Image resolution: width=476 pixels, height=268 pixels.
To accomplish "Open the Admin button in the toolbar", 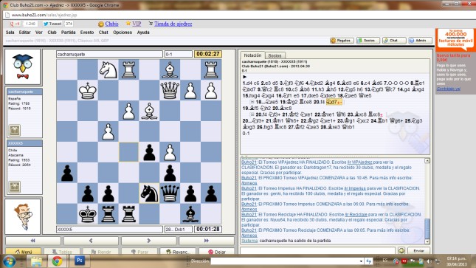I will (x=420, y=41).
